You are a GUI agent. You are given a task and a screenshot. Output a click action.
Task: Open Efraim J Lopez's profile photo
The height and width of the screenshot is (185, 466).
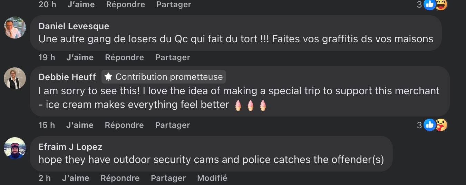pyautogui.click(x=15, y=148)
